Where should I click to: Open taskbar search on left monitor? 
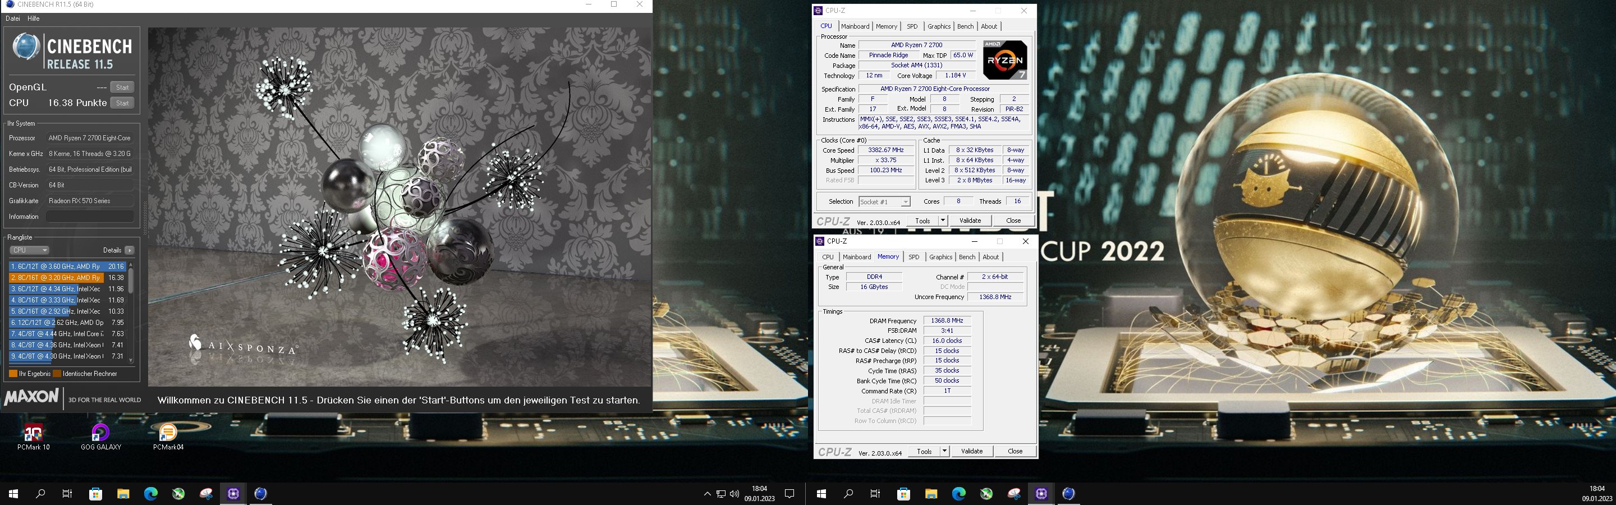(x=41, y=494)
